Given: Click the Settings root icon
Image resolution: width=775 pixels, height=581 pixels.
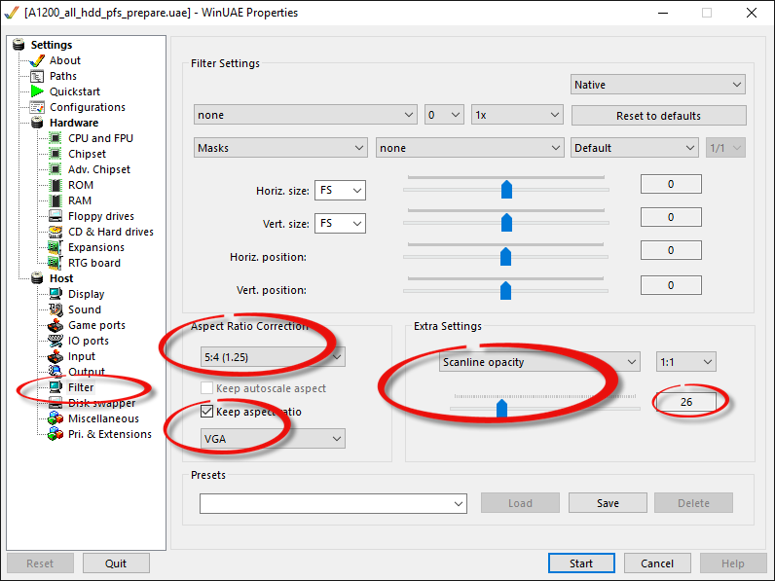Looking at the screenshot, I should [x=18, y=45].
